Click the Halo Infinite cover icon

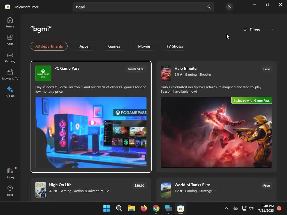[166, 73]
